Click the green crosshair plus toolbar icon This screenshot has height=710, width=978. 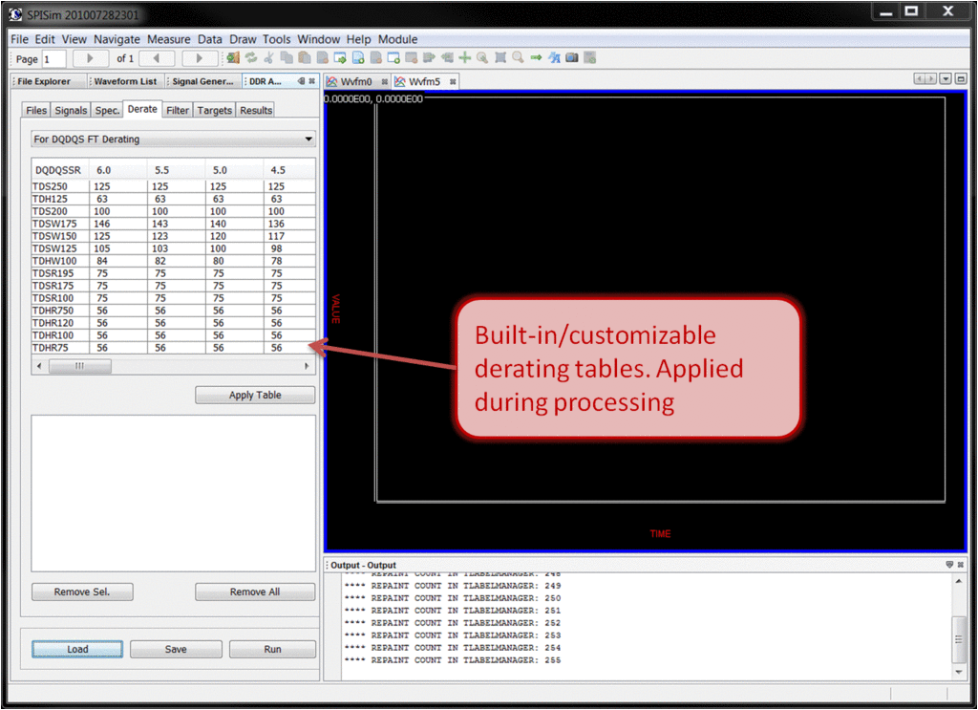[465, 58]
